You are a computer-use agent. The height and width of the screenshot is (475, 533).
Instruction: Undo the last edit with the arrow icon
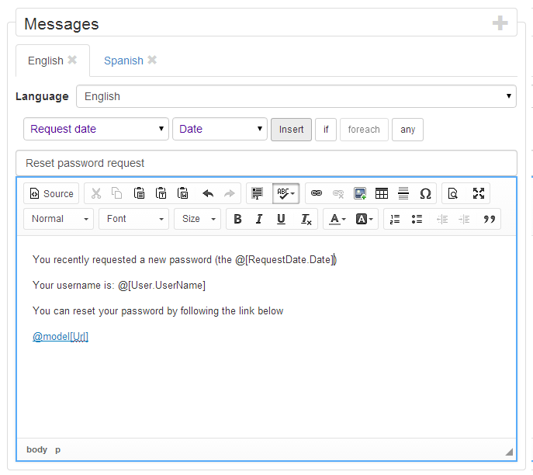tap(208, 194)
